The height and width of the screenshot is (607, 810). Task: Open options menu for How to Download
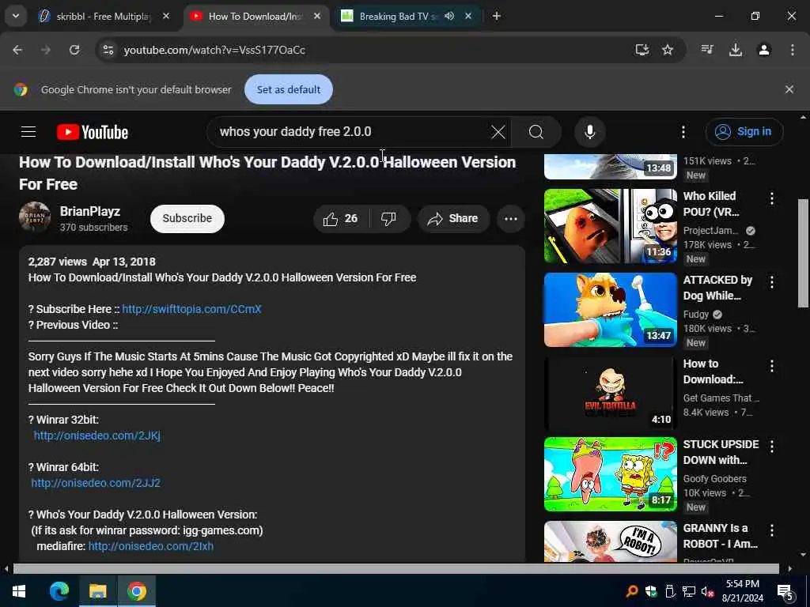[x=772, y=366]
